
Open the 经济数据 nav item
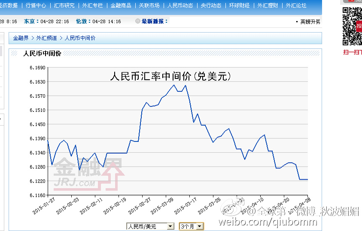tap(9, 6)
